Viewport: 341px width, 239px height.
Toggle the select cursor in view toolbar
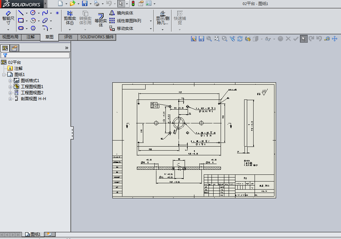(304, 39)
